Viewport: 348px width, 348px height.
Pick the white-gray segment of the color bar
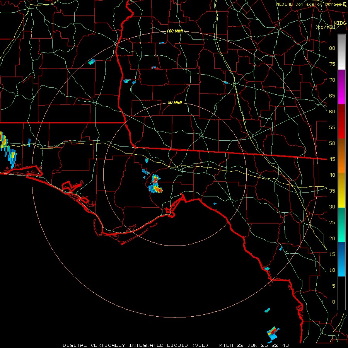341,52
